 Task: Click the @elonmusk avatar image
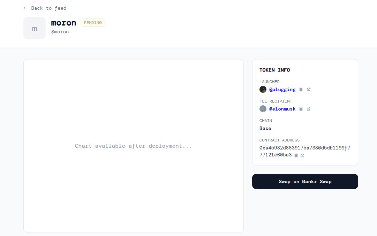point(263,109)
